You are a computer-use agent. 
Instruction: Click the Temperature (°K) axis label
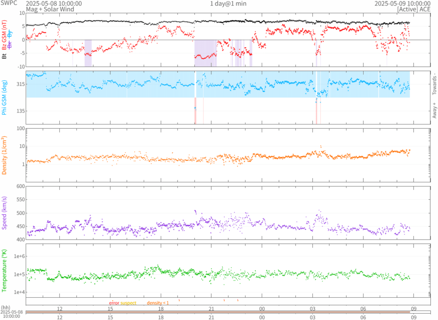[x=4, y=270]
